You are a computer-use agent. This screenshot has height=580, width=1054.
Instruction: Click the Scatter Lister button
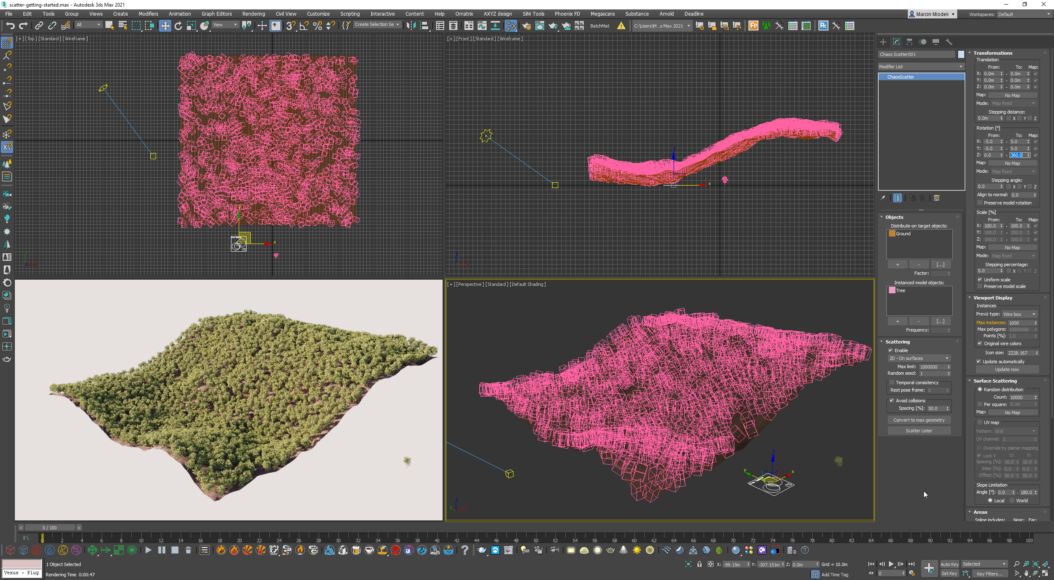click(x=919, y=431)
